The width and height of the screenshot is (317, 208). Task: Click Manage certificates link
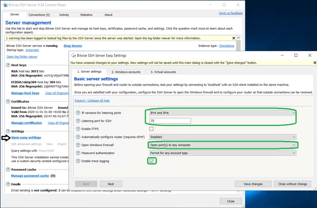pos(26,123)
